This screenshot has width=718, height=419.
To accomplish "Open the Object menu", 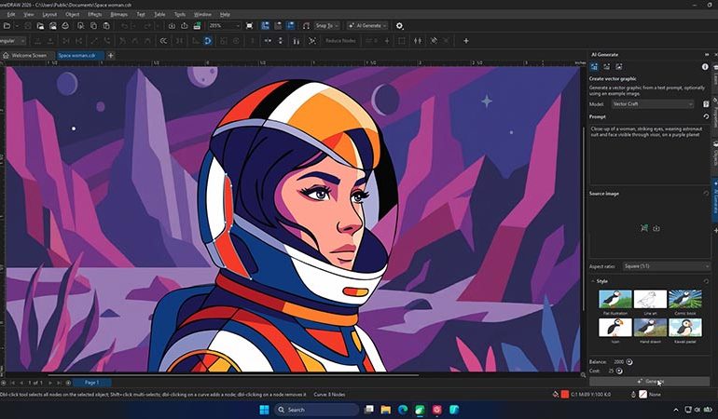I will point(73,15).
